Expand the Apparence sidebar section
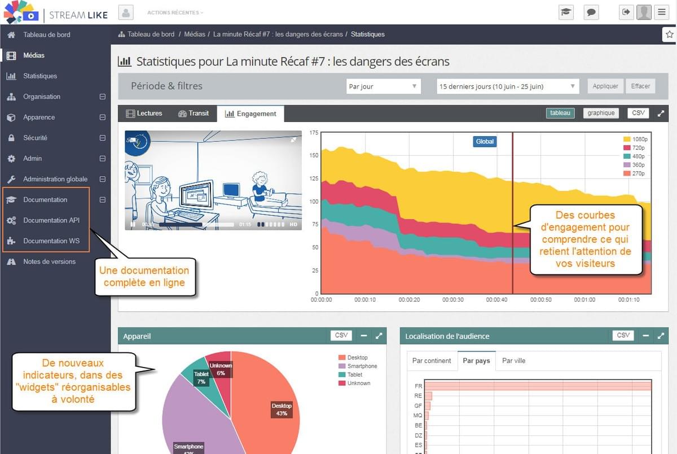 pos(102,117)
